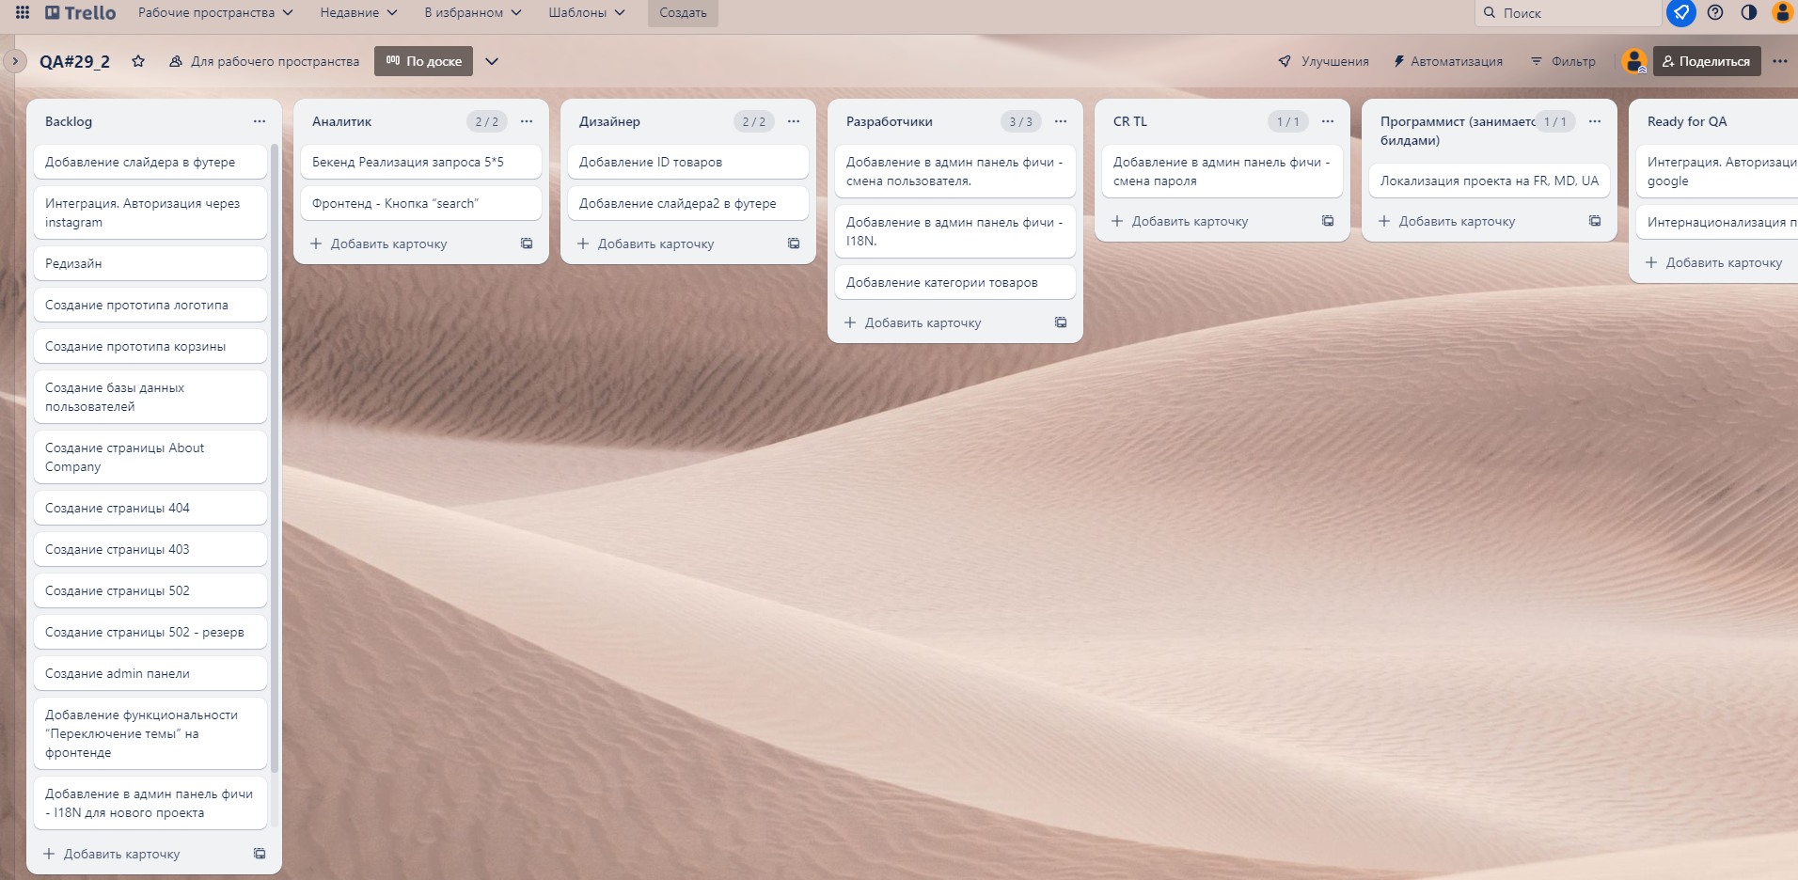
Task: Click the Создать button
Action: pyautogui.click(x=683, y=12)
